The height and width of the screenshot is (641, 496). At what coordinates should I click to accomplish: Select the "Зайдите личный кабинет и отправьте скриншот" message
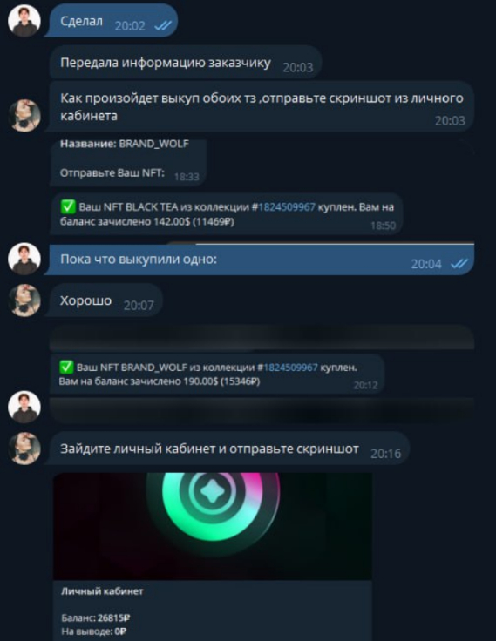coord(229,449)
